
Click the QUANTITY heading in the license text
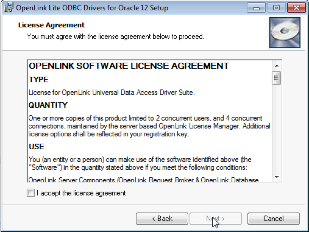[x=48, y=105]
